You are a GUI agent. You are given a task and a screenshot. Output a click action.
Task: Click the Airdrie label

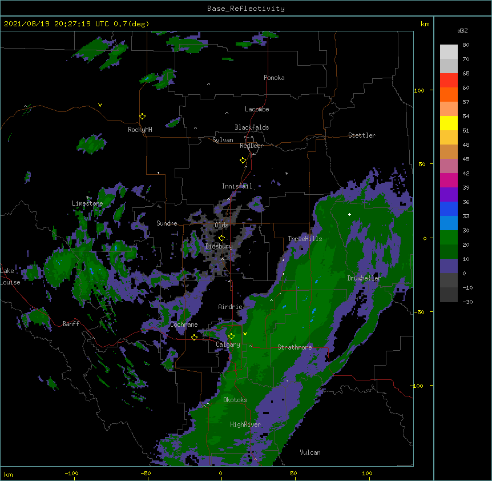(x=230, y=307)
